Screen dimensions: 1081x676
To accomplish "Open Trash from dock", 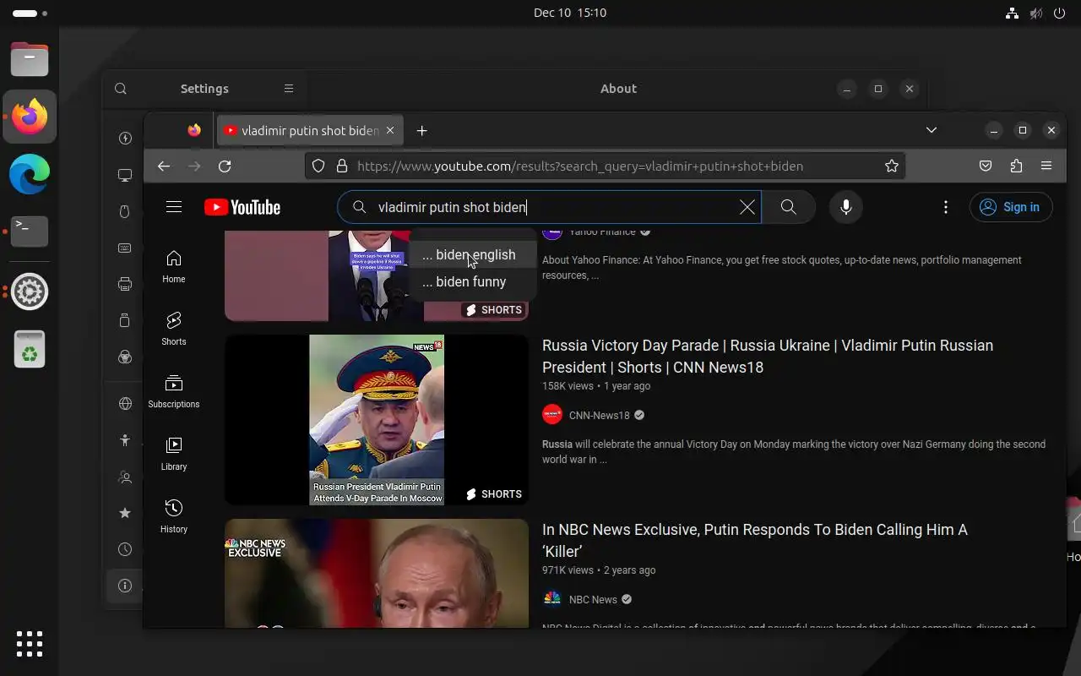I will pyautogui.click(x=30, y=349).
